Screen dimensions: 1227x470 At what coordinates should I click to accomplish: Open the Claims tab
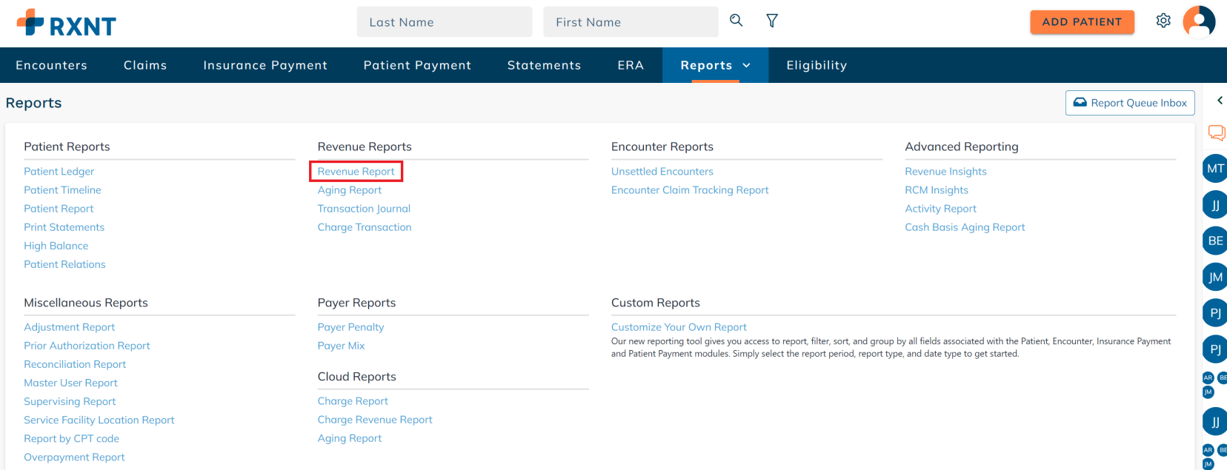pyautogui.click(x=145, y=65)
